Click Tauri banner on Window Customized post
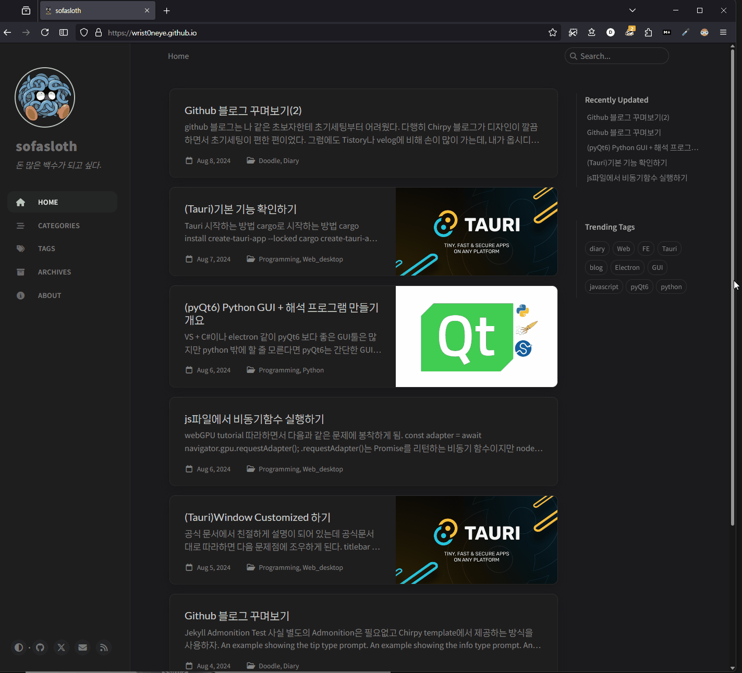The height and width of the screenshot is (673, 742). tap(477, 540)
